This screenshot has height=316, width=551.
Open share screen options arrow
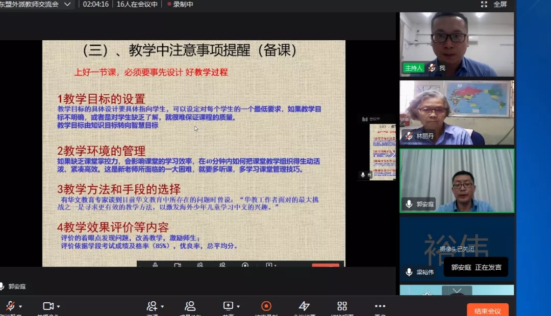click(x=238, y=306)
